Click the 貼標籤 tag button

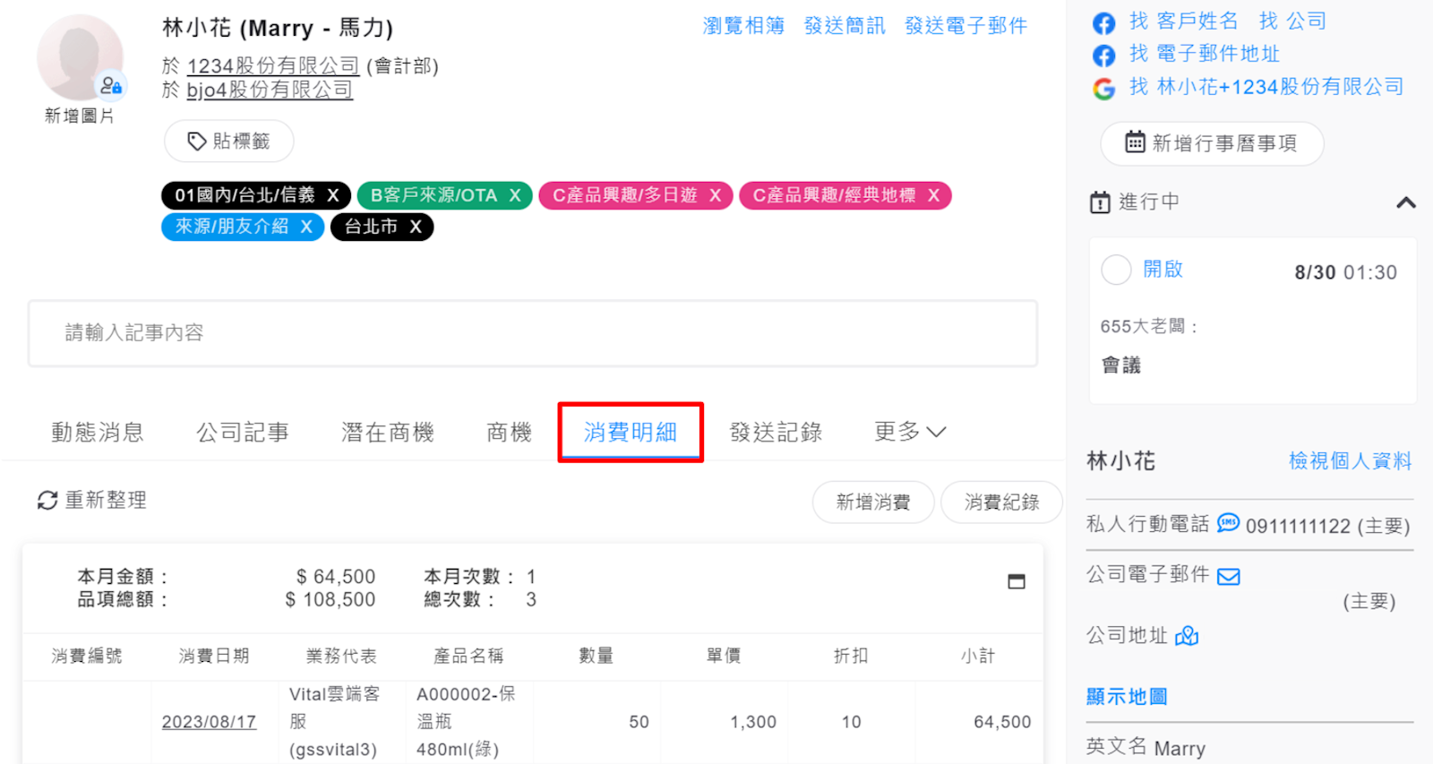228,142
